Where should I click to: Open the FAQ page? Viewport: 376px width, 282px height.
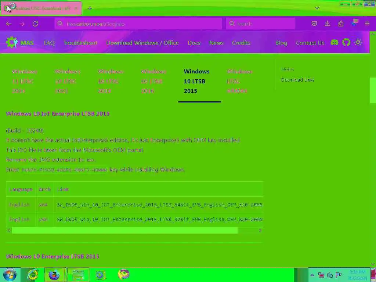tap(50, 43)
